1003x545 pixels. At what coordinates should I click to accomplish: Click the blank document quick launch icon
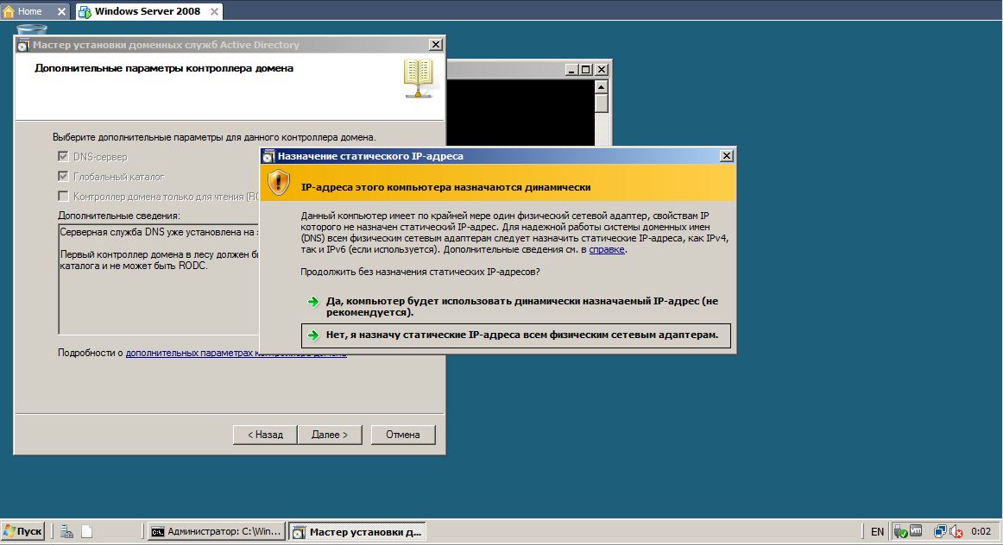tap(87, 531)
